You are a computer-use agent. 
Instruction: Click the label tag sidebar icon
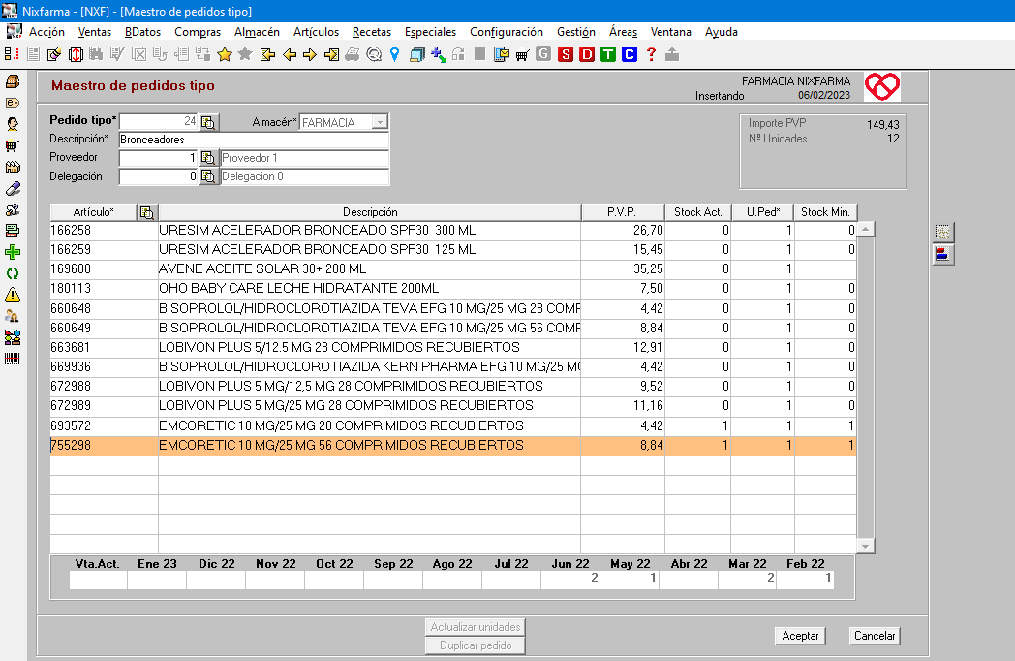click(x=13, y=103)
